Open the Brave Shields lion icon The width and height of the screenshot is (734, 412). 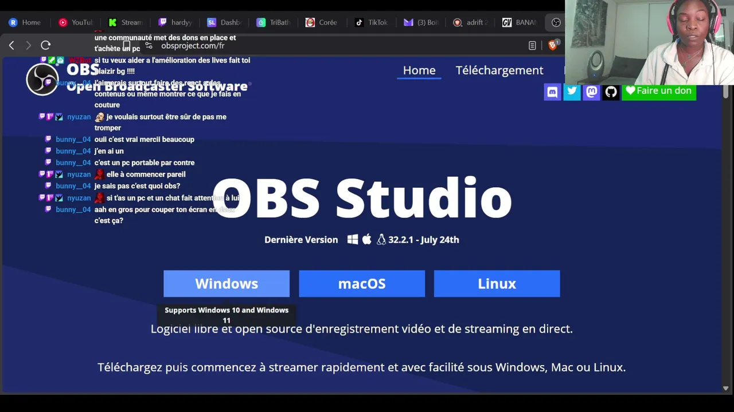552,45
